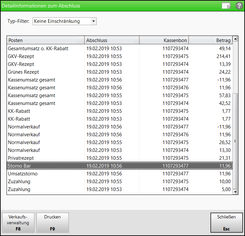Select the Zuzahlung row with amount 10,00
The image size is (245, 236).
click(x=120, y=182)
